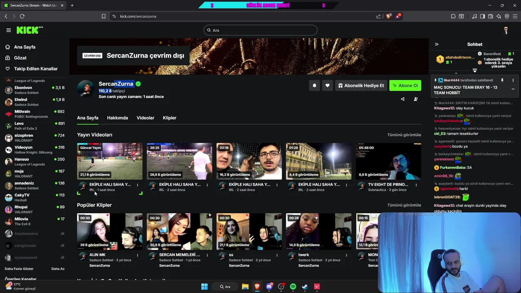Open the music playlist toolbar icon

click(474, 16)
